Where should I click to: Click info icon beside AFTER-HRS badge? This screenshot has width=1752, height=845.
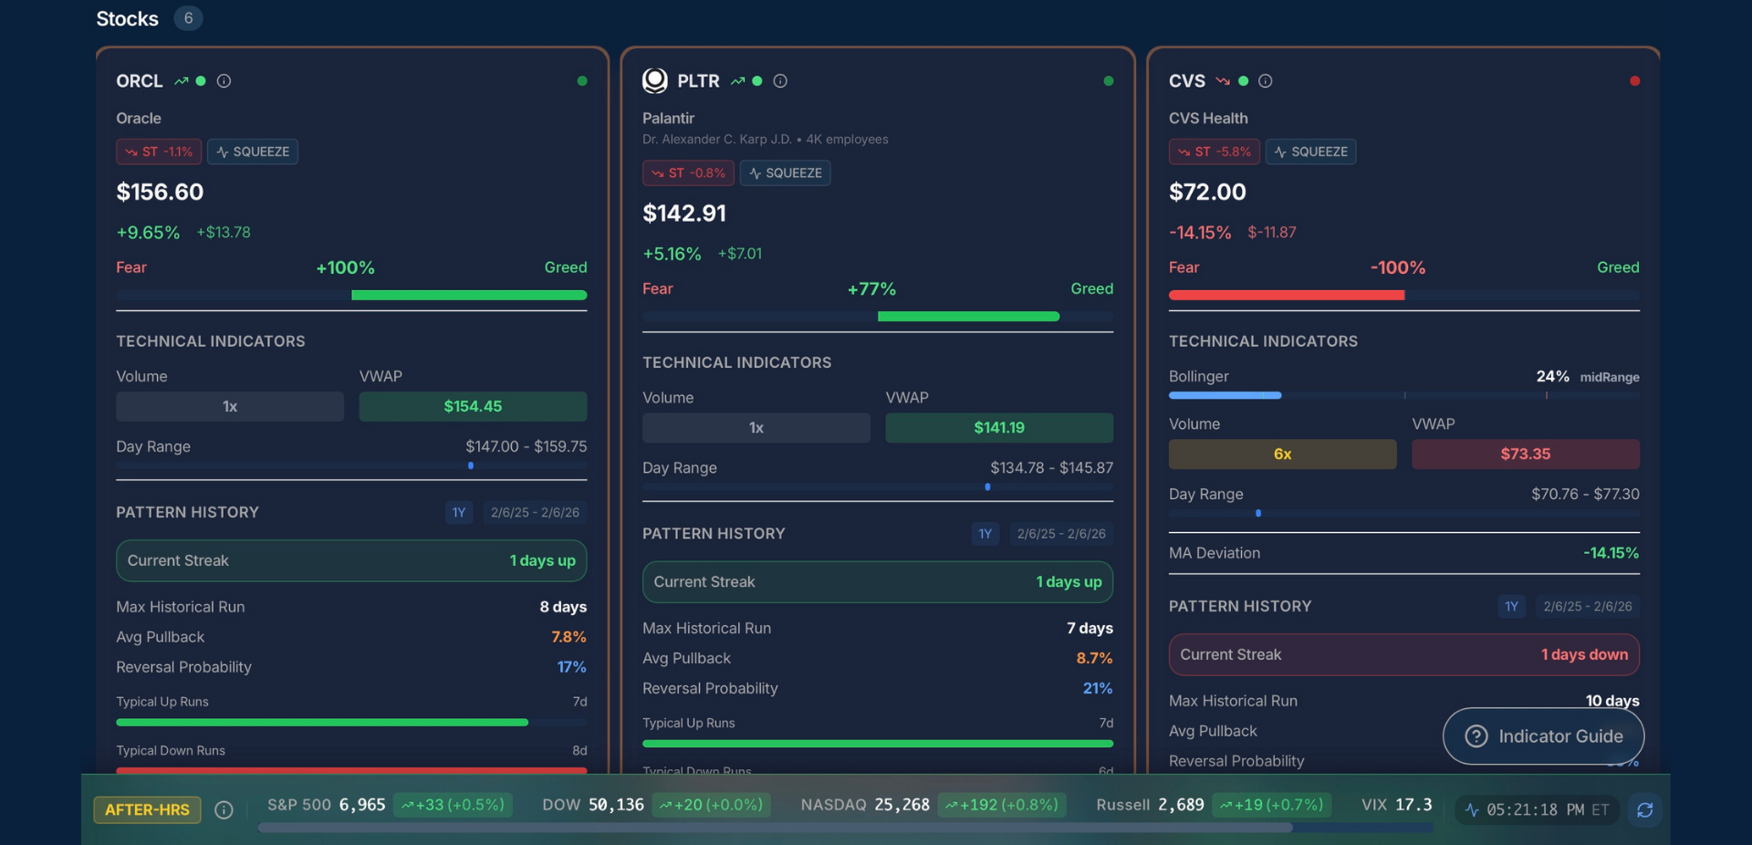coord(224,809)
